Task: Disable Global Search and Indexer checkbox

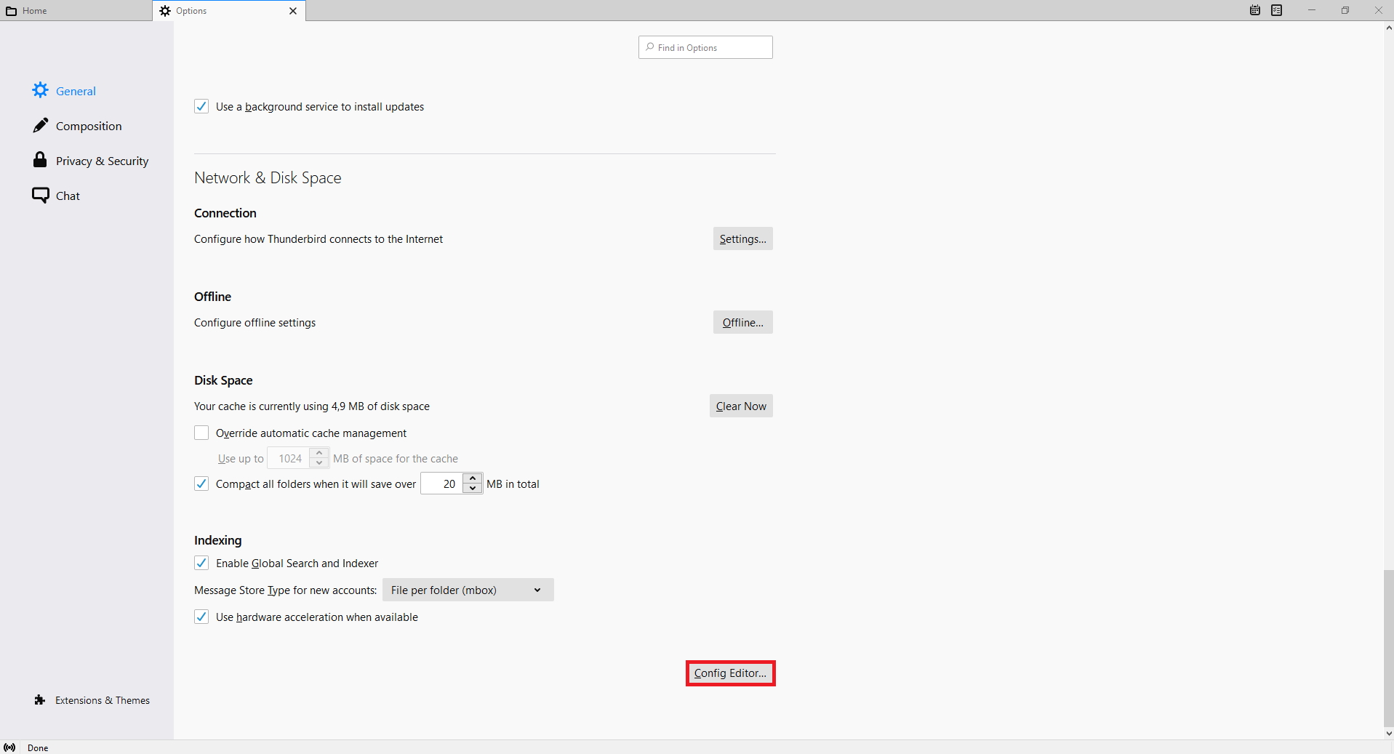Action: point(201,563)
